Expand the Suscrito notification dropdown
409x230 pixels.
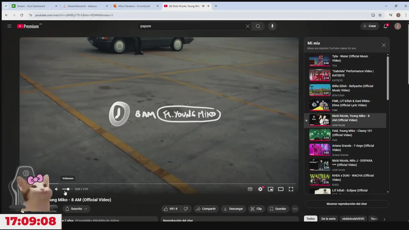click(x=76, y=209)
